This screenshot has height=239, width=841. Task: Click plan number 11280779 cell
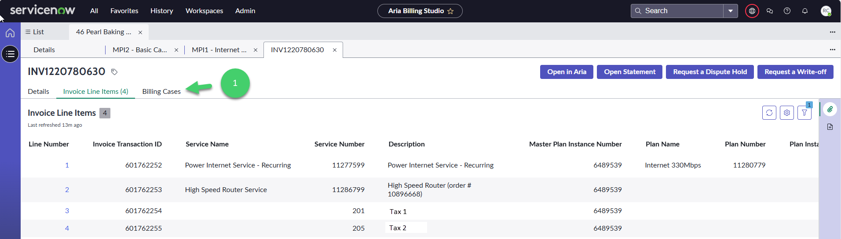[x=749, y=165]
